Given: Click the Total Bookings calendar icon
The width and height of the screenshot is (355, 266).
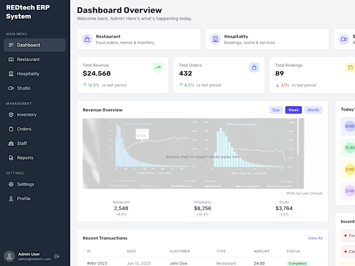Looking at the screenshot, I should coord(350,67).
